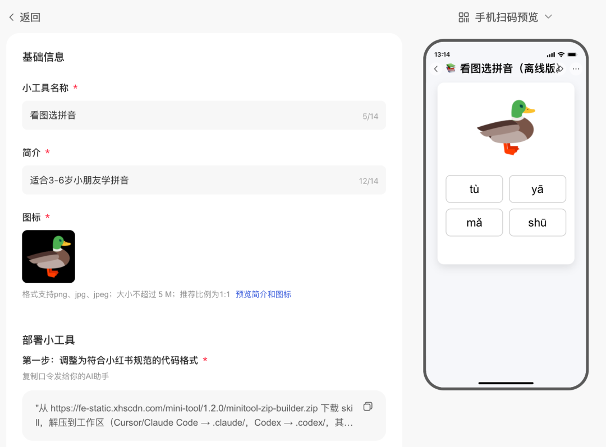Click the wifi icon in preview status bar
Image resolution: width=606 pixels, height=447 pixels.
pos(561,54)
